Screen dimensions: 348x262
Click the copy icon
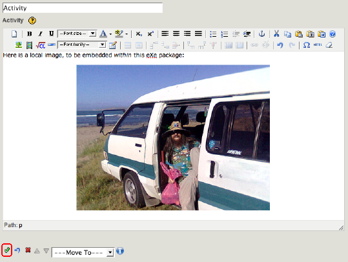click(x=288, y=34)
